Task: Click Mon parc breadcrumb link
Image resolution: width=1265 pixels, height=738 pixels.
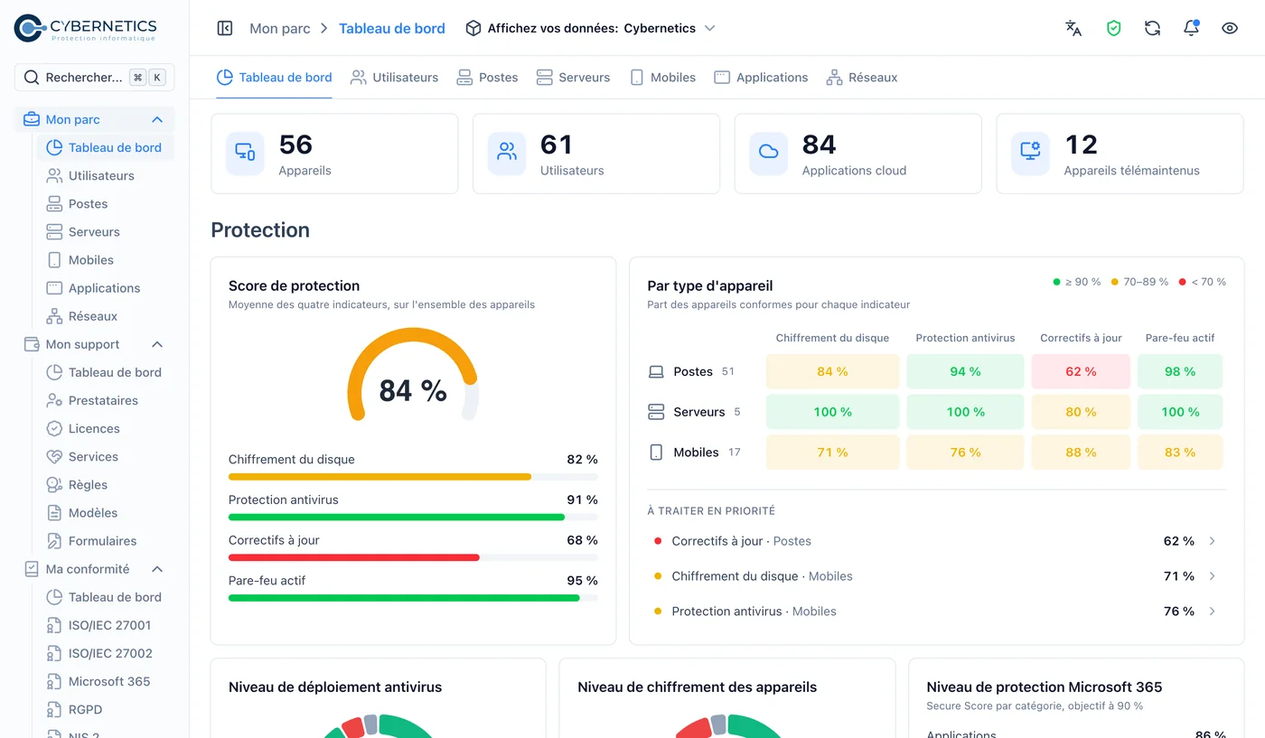Action: 280,28
